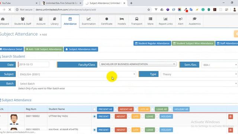Mark Kaushal Kumar Kshetri as ABSENT

click(112, 130)
